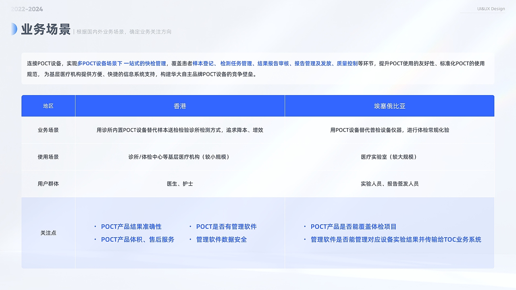Select the 埃塞俄比亚 column header

click(389, 106)
